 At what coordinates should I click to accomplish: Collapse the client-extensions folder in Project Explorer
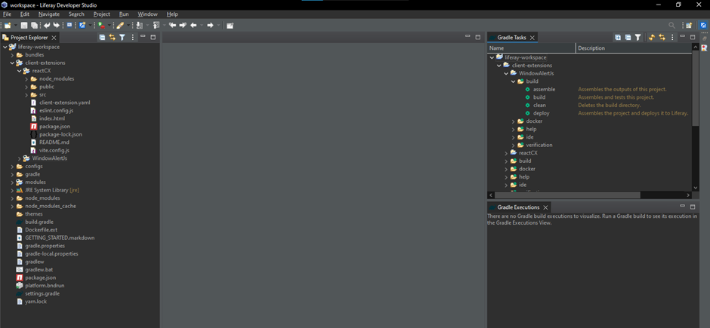pyautogui.click(x=12, y=63)
